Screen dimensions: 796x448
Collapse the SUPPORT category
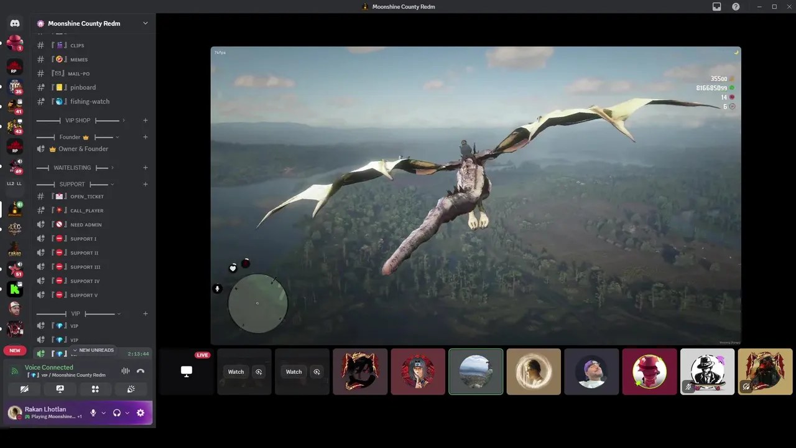75,184
